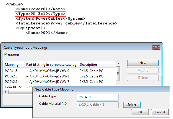Select the PC 3x2.5 mapping entry

(11, 76)
